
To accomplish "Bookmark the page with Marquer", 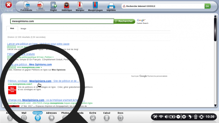I will click(x=80, y=6).
